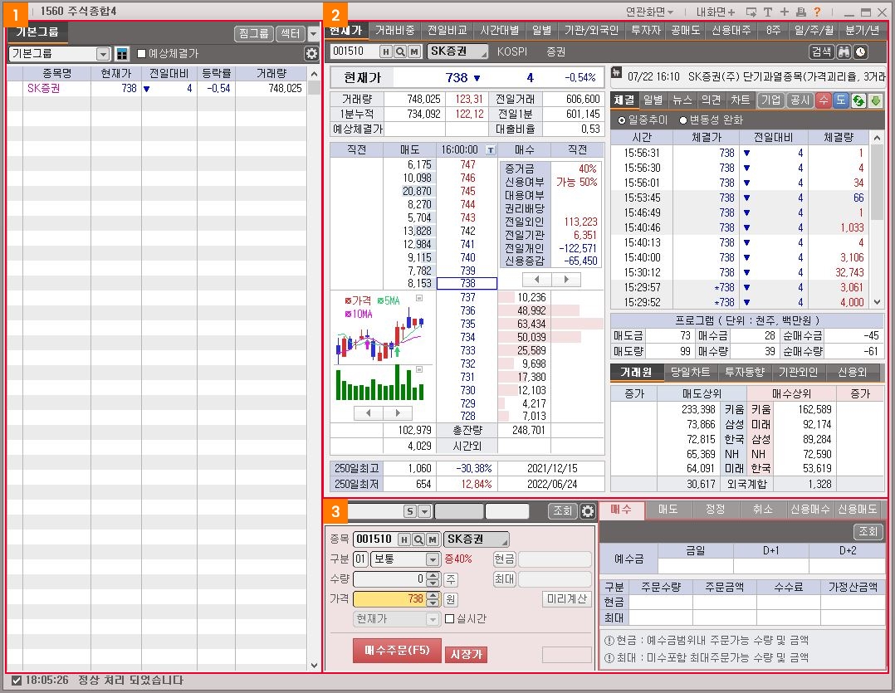Click the plus icon in title bar
The height and width of the screenshot is (693, 895).
785,12
